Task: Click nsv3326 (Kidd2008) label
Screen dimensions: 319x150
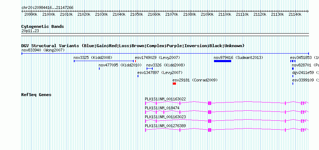Action: [166, 65]
